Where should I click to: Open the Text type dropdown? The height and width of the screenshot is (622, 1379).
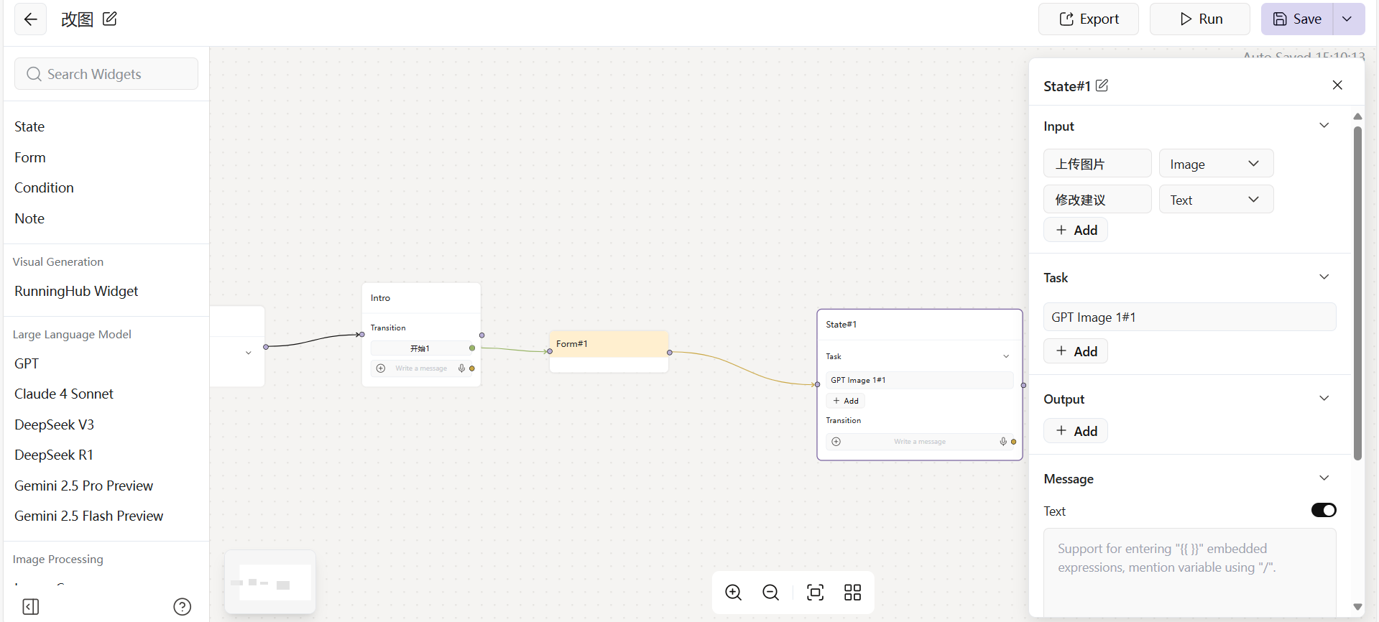coord(1216,200)
